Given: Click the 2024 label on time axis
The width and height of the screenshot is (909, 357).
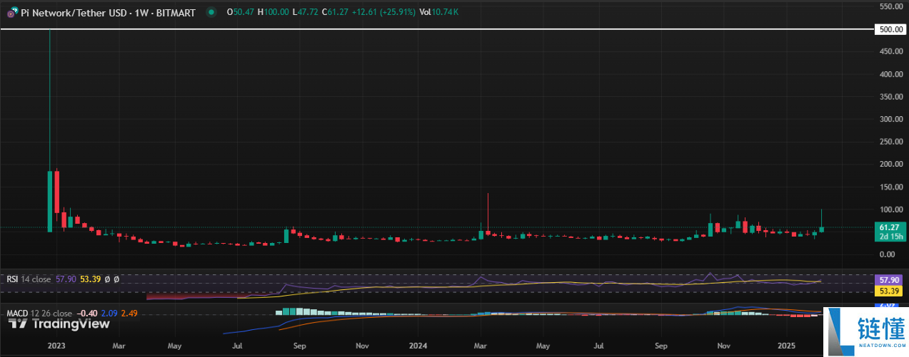Looking at the screenshot, I should coord(419,346).
